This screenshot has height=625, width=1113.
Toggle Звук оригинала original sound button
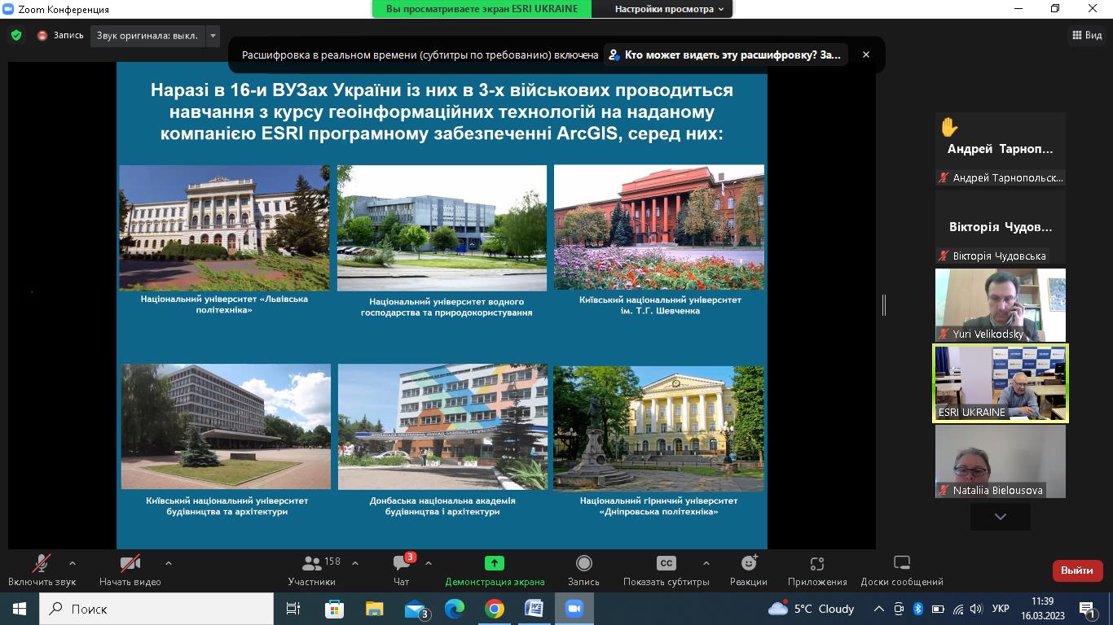[147, 36]
